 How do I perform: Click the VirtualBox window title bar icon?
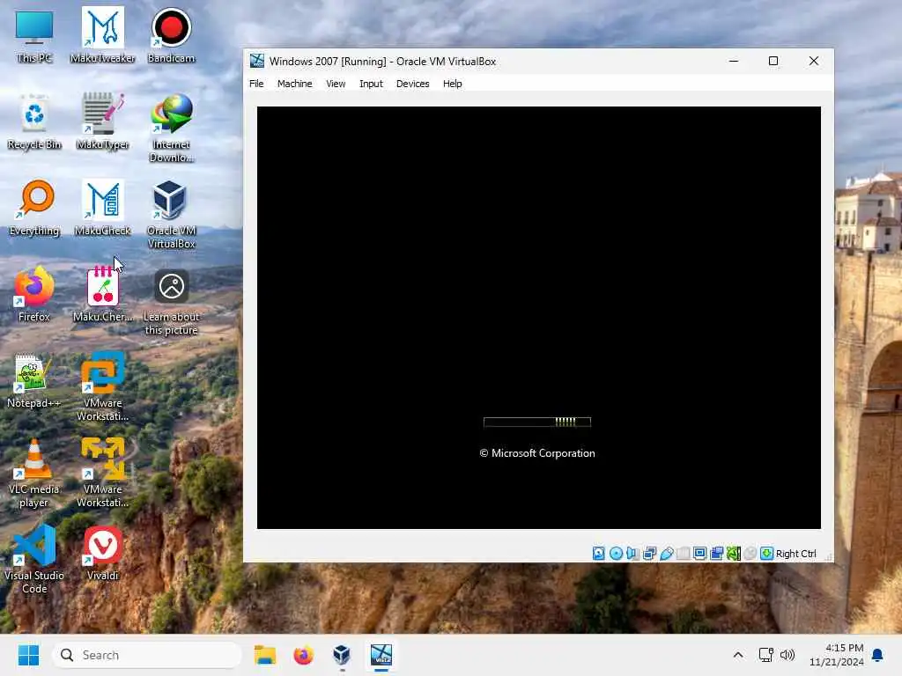click(x=257, y=61)
